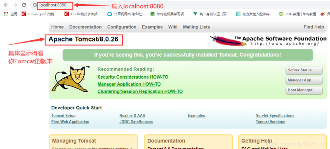Viewport: 330px width, 149px height.
Task: Open the Home nav item
Action: (x=57, y=27)
